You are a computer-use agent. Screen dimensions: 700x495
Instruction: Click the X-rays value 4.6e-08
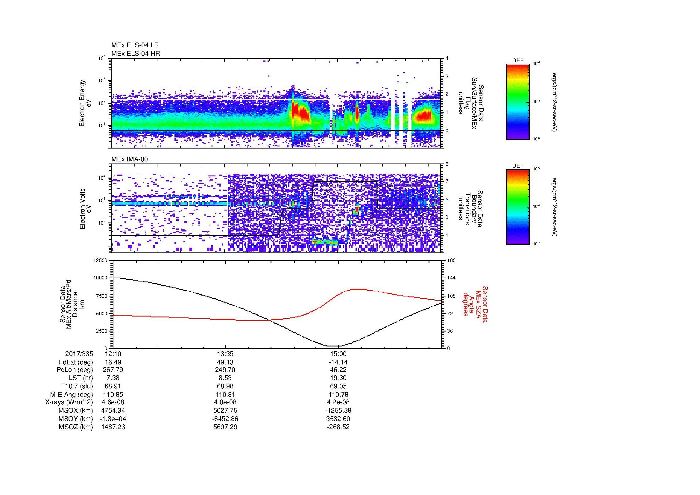(113, 402)
